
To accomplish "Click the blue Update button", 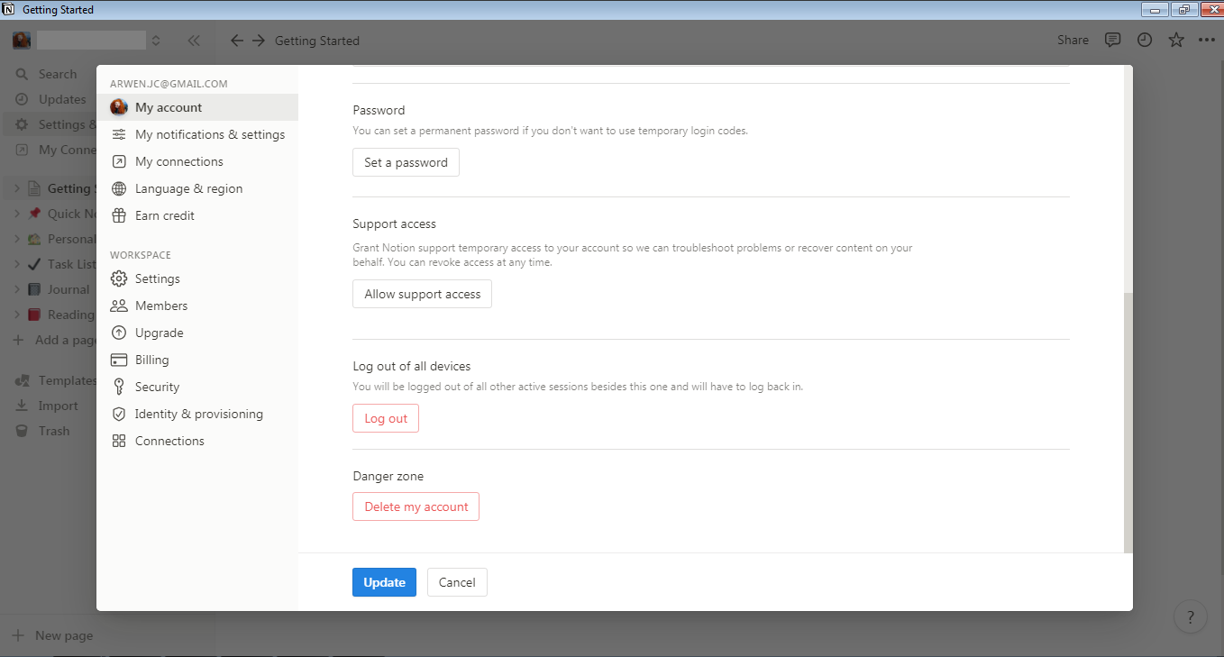I will [384, 581].
